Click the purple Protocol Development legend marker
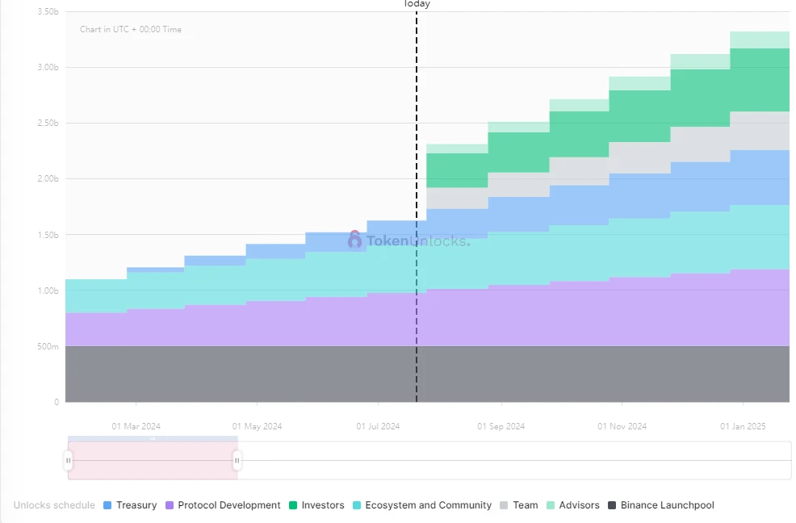Viewport: 796px width, 523px height. point(170,505)
